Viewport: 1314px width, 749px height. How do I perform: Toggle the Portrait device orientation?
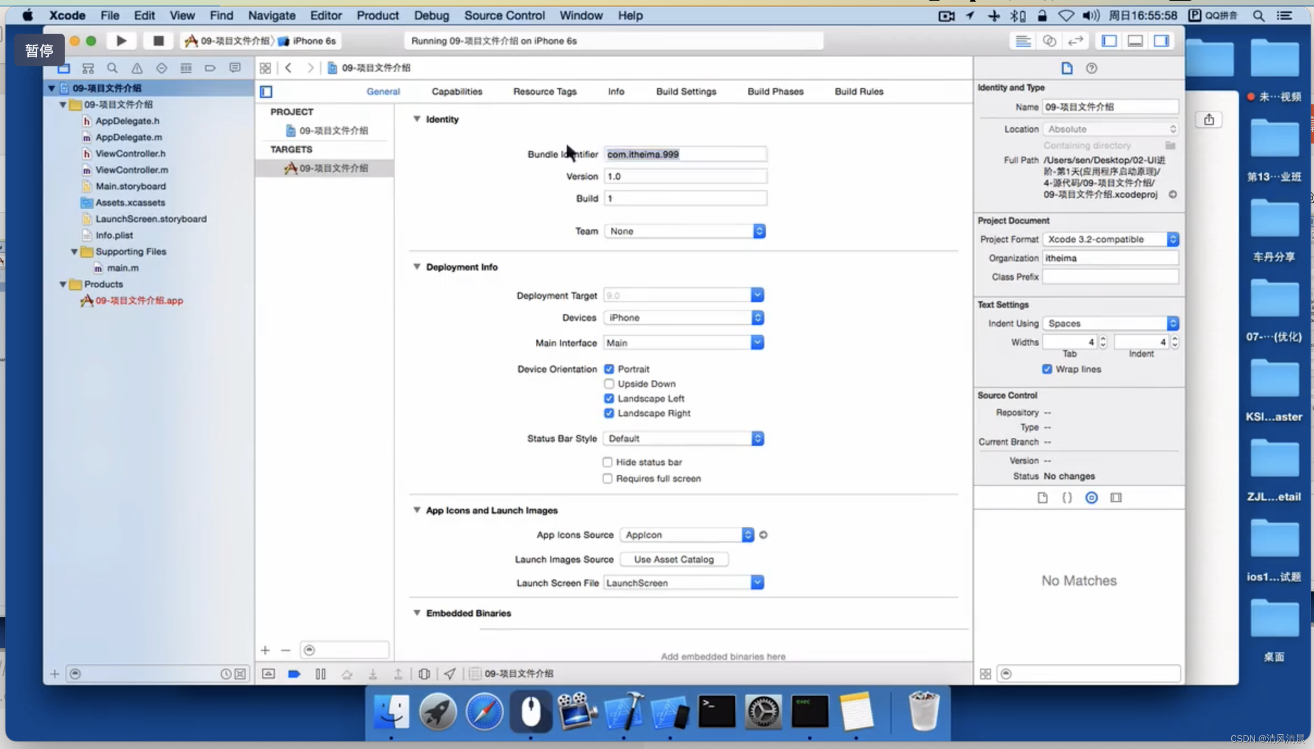[608, 368]
